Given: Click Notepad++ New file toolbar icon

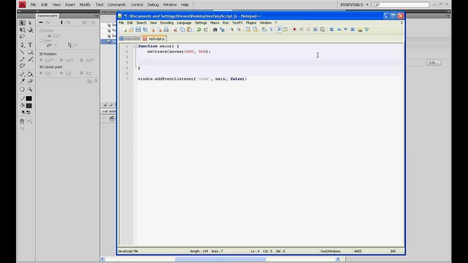Looking at the screenshot, I should click(x=124, y=30).
